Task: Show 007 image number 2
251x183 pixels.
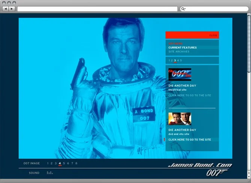Action: click(x=51, y=163)
